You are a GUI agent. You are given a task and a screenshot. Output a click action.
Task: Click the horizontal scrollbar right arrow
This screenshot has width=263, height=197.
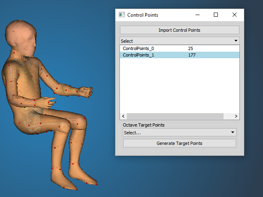(x=236, y=116)
